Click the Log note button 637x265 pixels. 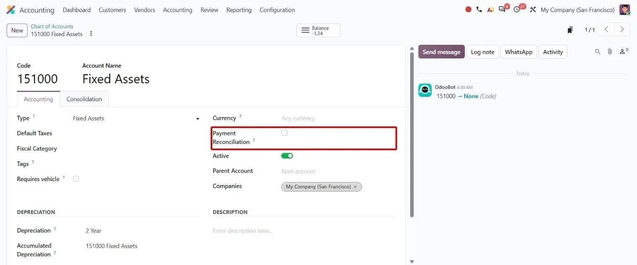point(483,52)
